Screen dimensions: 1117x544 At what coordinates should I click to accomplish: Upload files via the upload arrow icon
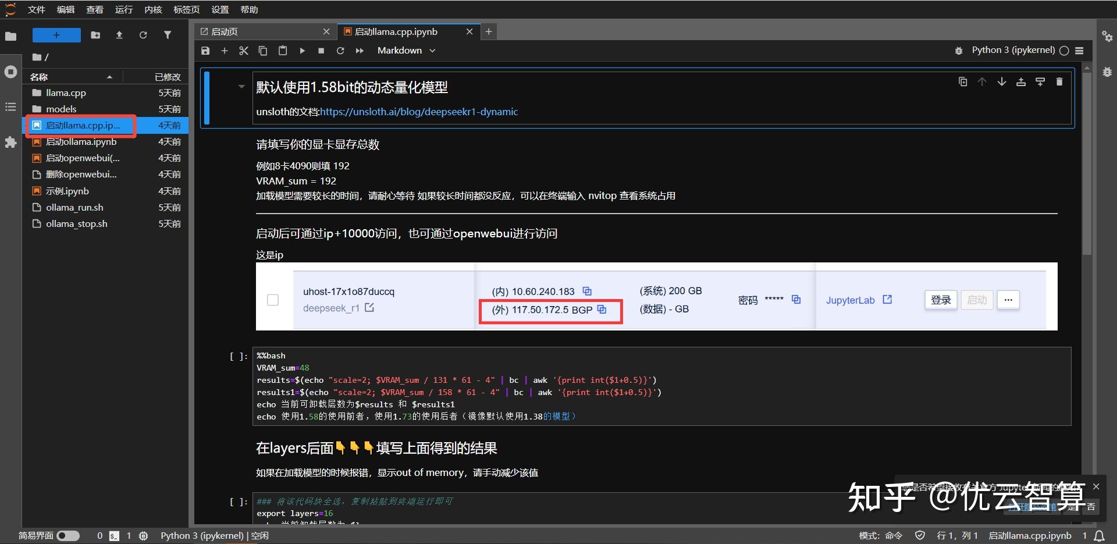tap(119, 35)
